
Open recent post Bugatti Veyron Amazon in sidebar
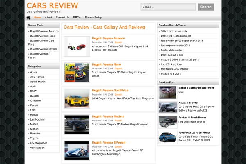tap(44, 32)
